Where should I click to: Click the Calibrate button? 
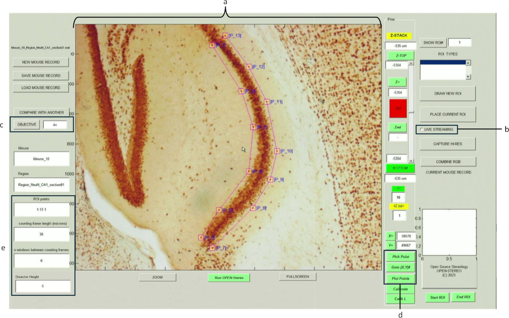401,289
